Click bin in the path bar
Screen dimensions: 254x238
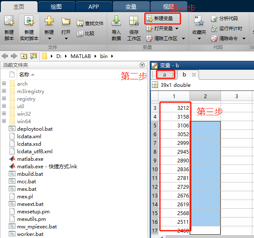(104, 56)
